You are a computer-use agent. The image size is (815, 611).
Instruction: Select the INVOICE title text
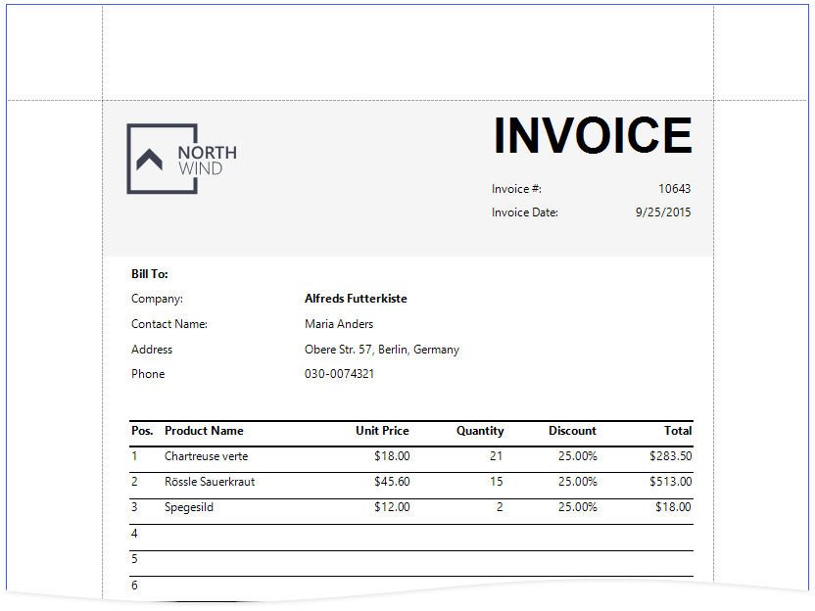593,135
